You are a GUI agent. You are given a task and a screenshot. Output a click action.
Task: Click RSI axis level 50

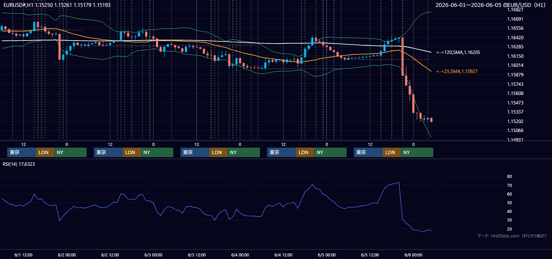510,203
